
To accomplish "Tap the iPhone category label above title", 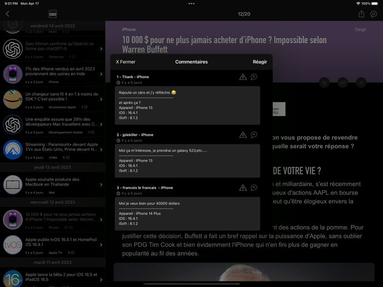I will point(129,30).
